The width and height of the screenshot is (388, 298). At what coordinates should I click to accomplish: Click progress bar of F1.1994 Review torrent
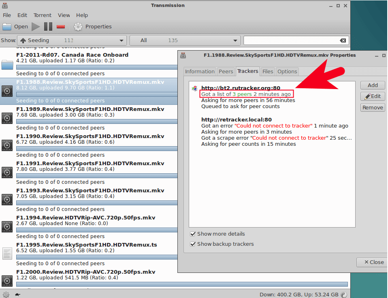pos(97,230)
